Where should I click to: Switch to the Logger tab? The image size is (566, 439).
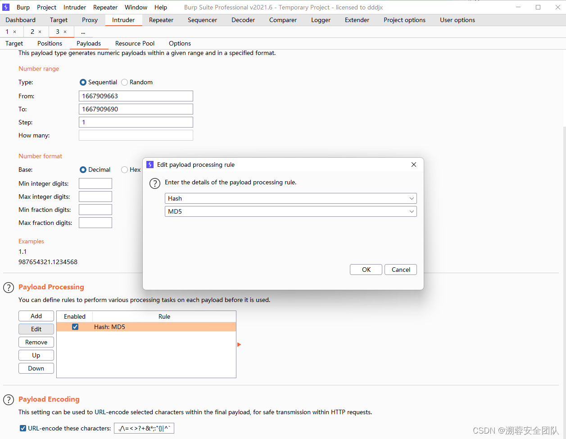(321, 20)
